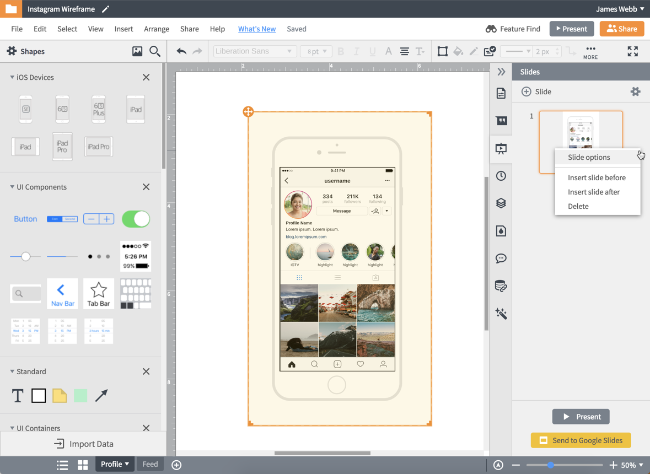Toggle italic text formatting

pyautogui.click(x=357, y=51)
